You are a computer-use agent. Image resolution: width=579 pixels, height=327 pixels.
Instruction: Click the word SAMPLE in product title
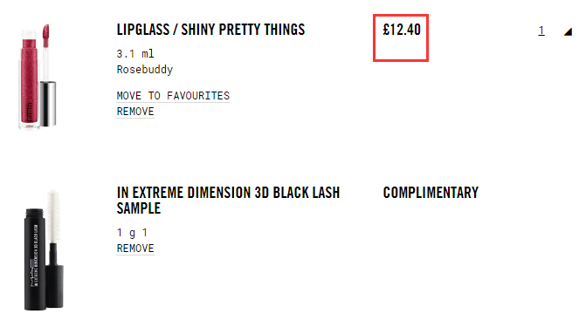coord(139,208)
